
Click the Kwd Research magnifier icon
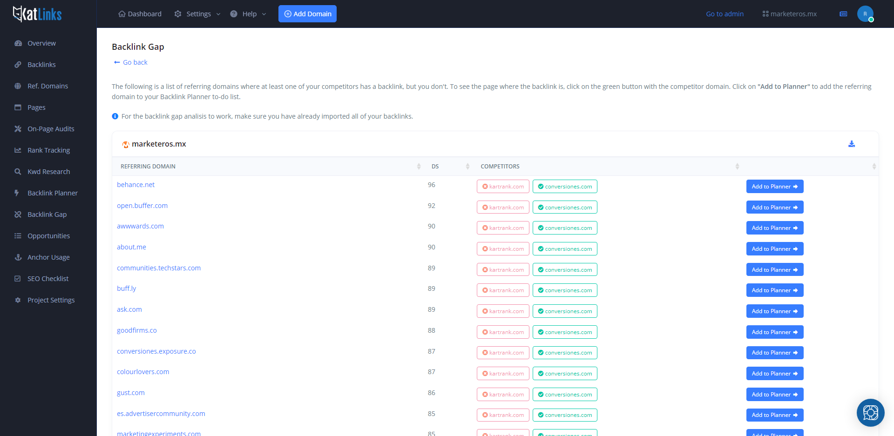[18, 172]
